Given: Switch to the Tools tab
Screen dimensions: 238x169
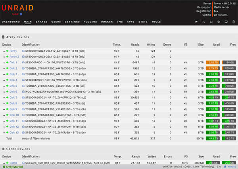Looking at the screenshot, I should (x=156, y=21).
